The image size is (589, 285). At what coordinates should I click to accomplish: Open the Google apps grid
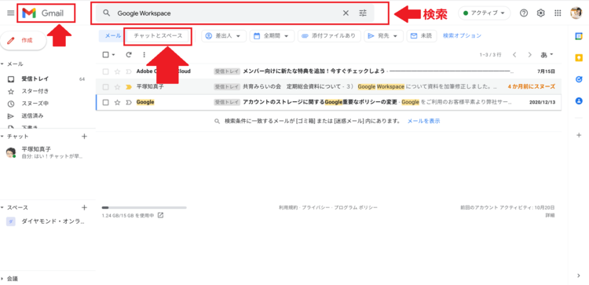point(558,13)
